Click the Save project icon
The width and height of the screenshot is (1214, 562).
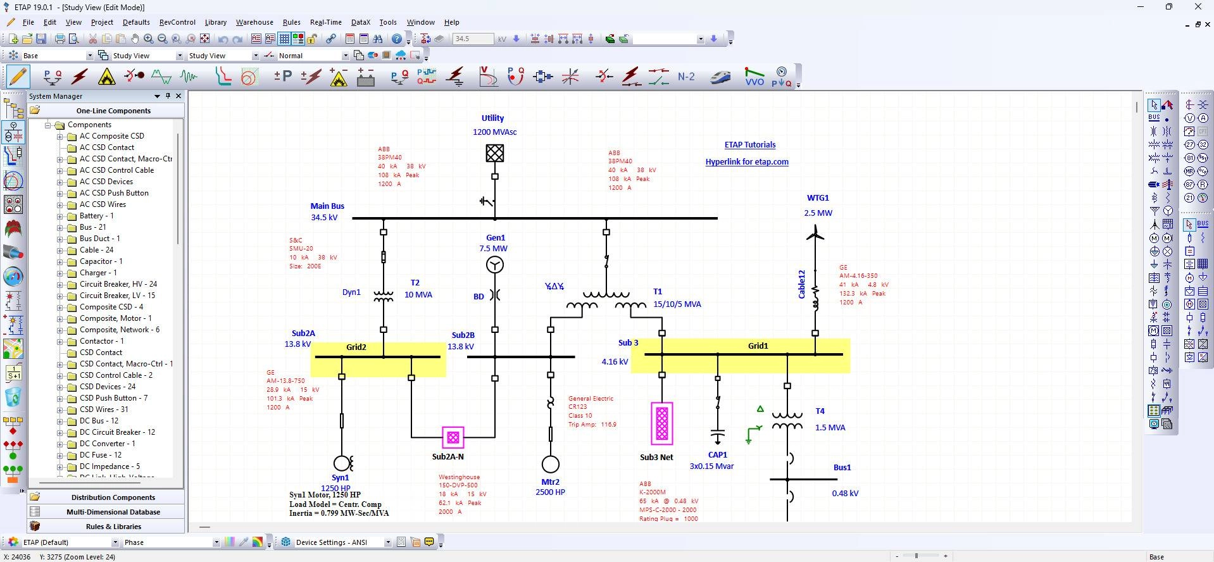point(41,39)
